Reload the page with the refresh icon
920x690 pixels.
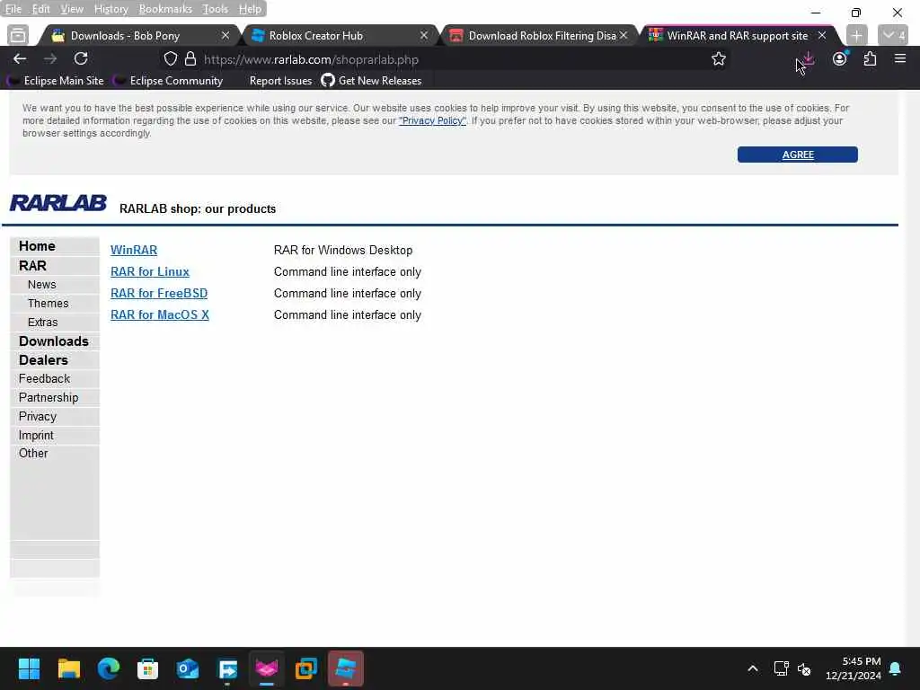(81, 58)
